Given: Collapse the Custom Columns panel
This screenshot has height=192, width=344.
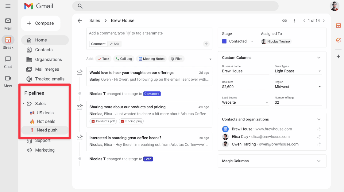Looking at the screenshot, I should [319, 57].
